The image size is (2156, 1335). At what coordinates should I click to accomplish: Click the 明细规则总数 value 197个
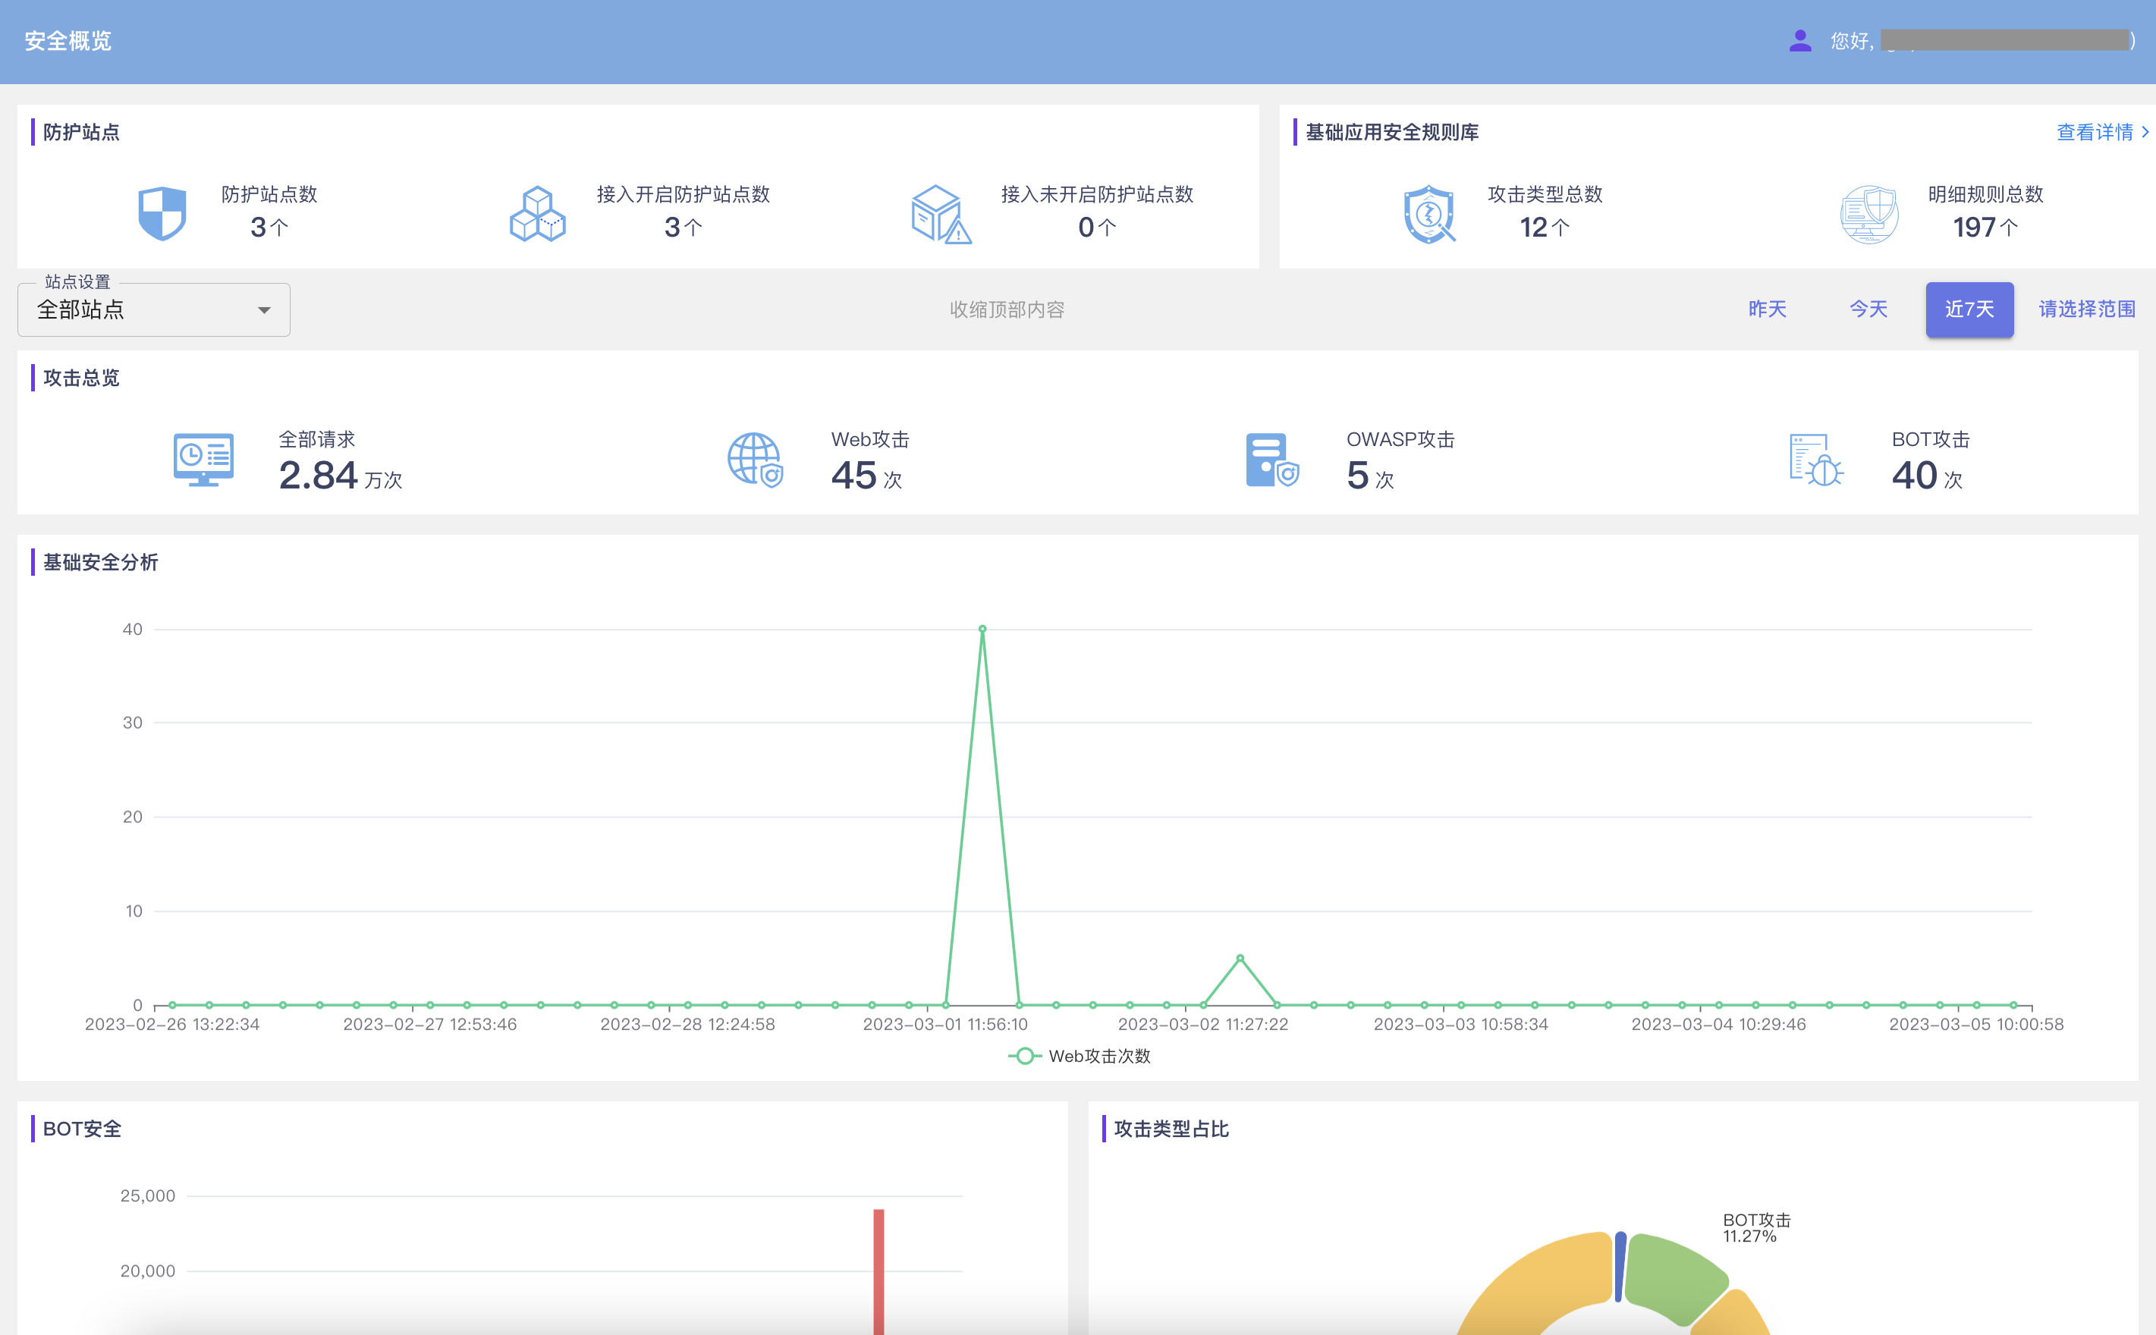1985,227
